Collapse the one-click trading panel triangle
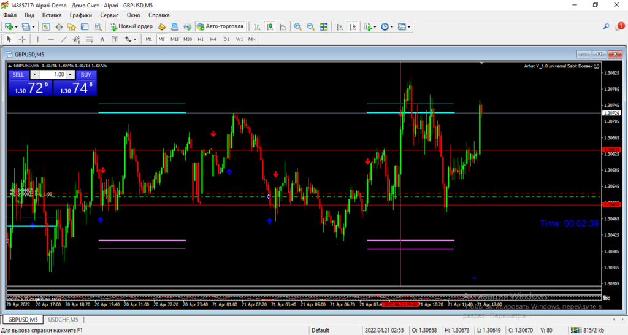The width and height of the screenshot is (628, 335). pyautogui.click(x=10, y=66)
